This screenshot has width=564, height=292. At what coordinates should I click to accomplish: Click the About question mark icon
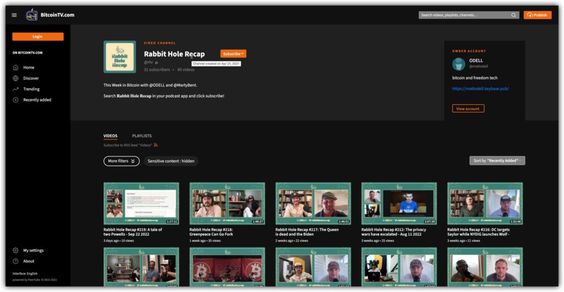click(x=15, y=261)
